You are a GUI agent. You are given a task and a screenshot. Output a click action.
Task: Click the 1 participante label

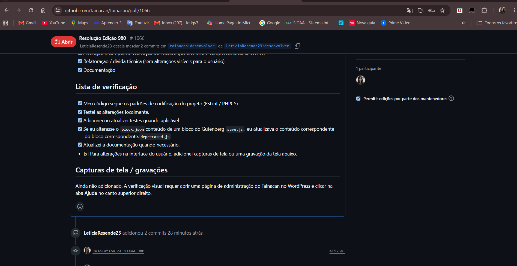pos(369,68)
